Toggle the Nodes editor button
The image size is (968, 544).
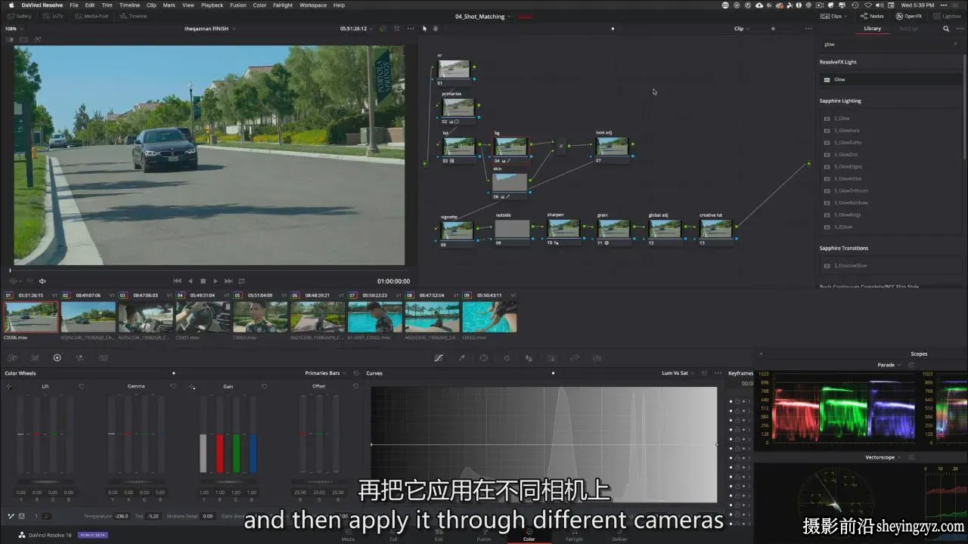pyautogui.click(x=872, y=16)
